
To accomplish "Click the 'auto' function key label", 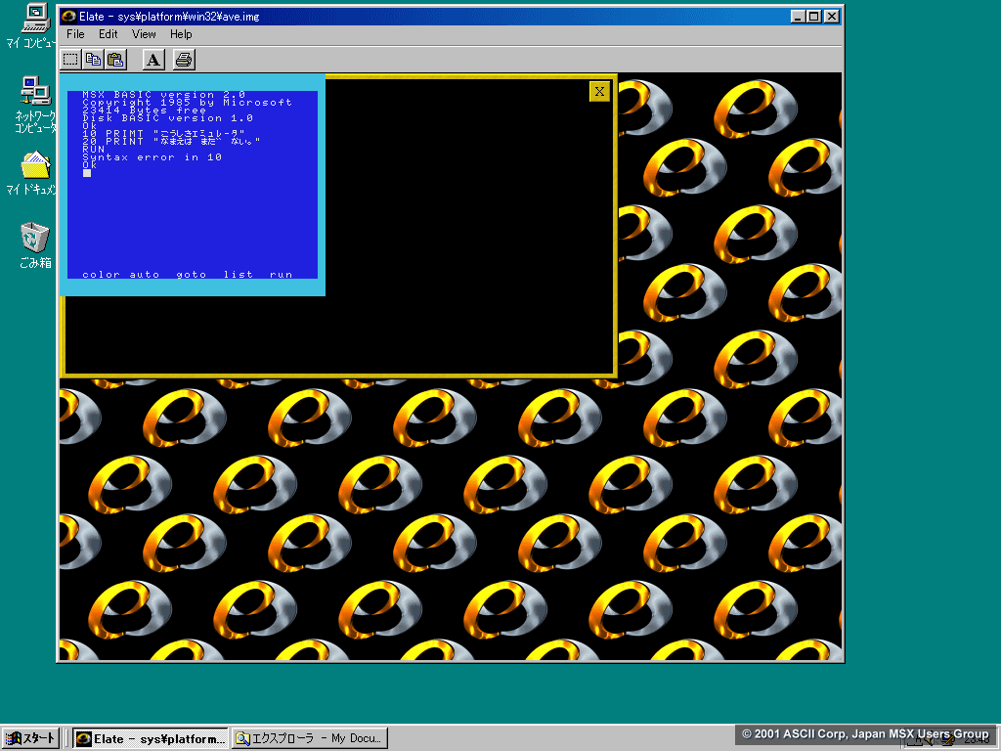I will click(145, 275).
